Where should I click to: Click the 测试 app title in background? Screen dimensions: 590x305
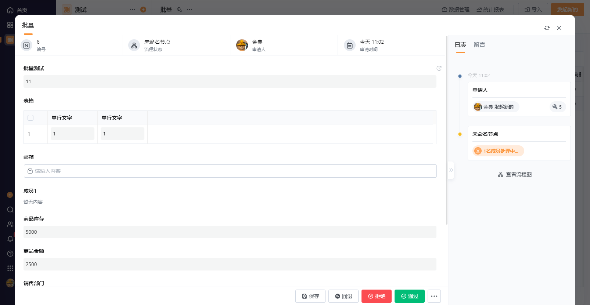point(81,10)
